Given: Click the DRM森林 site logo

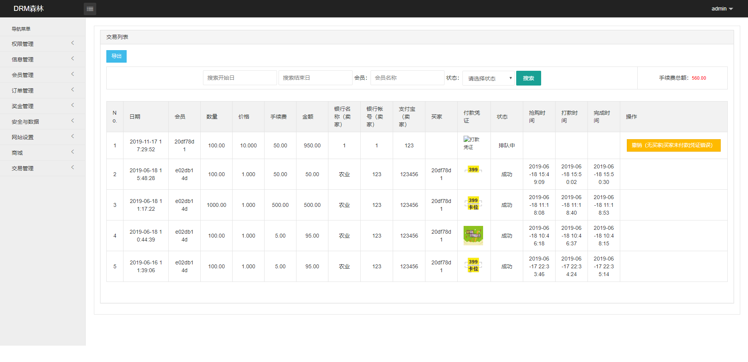Looking at the screenshot, I should (28, 9).
